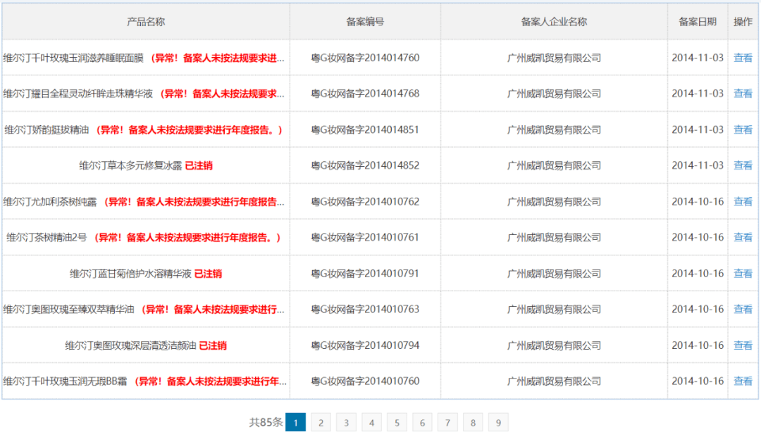
Task: Click date 2014-11-03 in 2014014852 row
Action: click(x=698, y=165)
